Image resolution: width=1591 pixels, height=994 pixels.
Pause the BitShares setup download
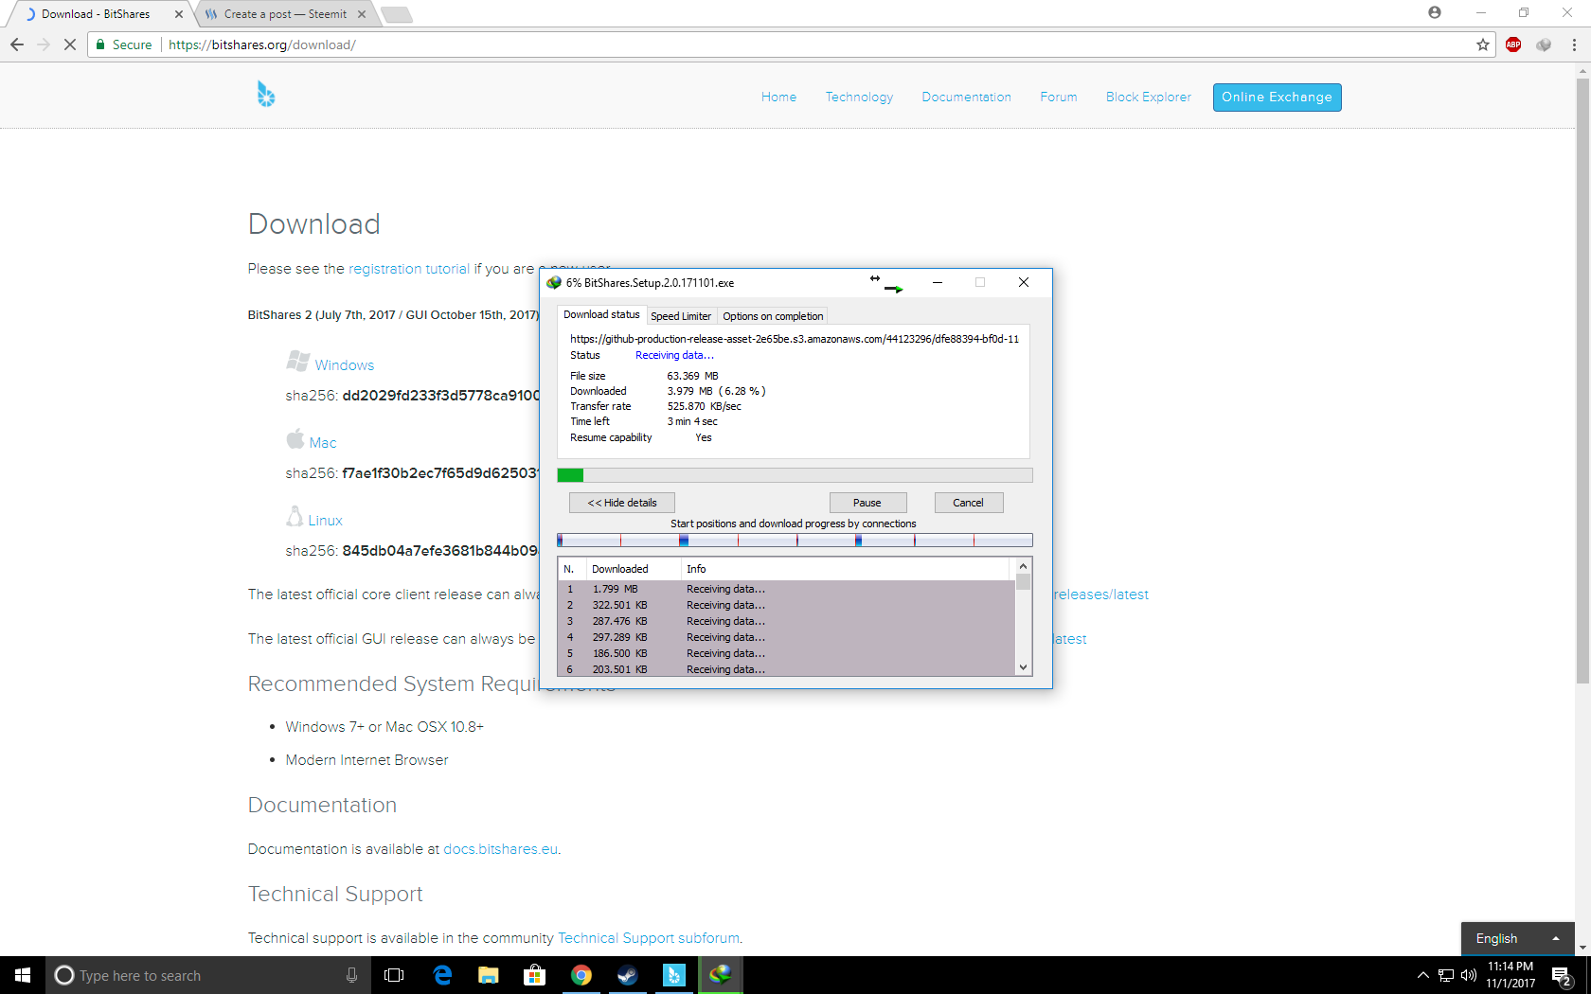[x=867, y=503]
